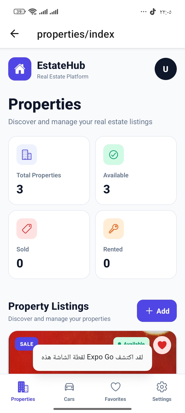This screenshot has width=185, height=413.
Task: Add a new property with Add button
Action: [157, 311]
